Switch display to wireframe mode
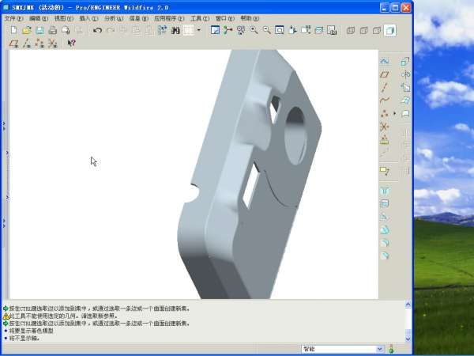474x356 pixels. [351, 30]
